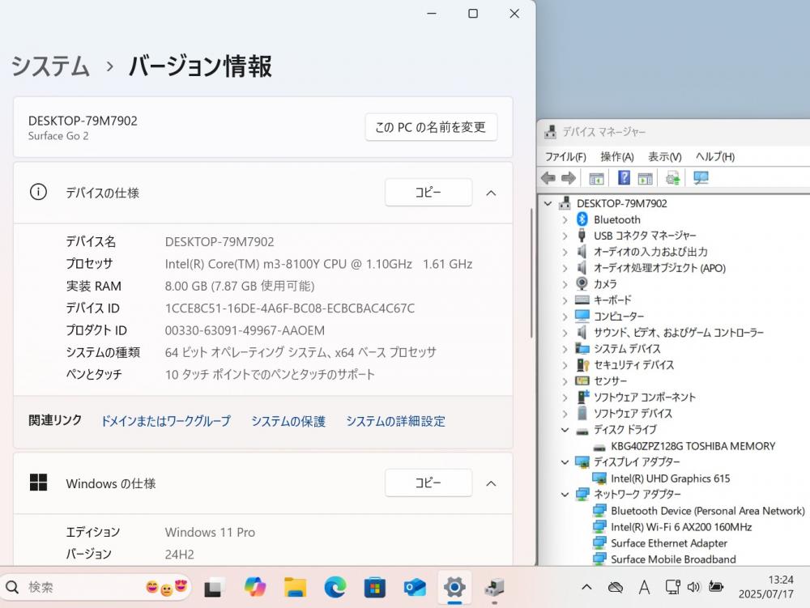Open the ドメインまたはワークグループ link

tap(166, 421)
